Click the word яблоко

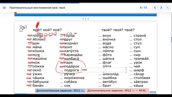tap(39, 39)
